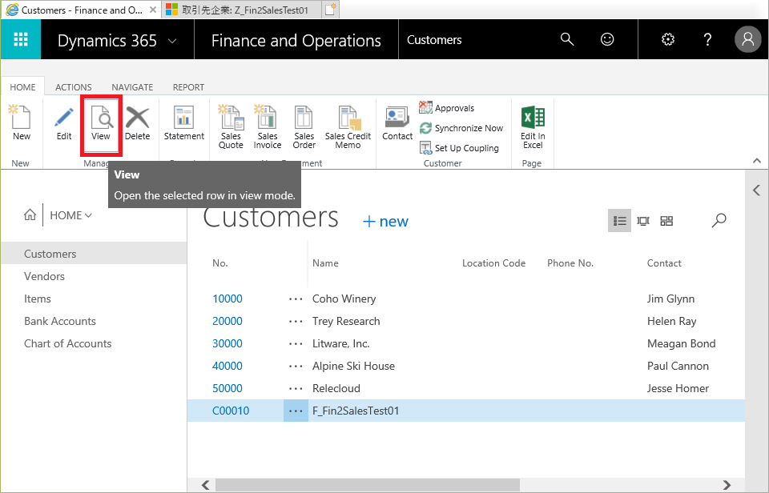The width and height of the screenshot is (769, 493).
Task: Open a new browser tab
Action: 331,10
